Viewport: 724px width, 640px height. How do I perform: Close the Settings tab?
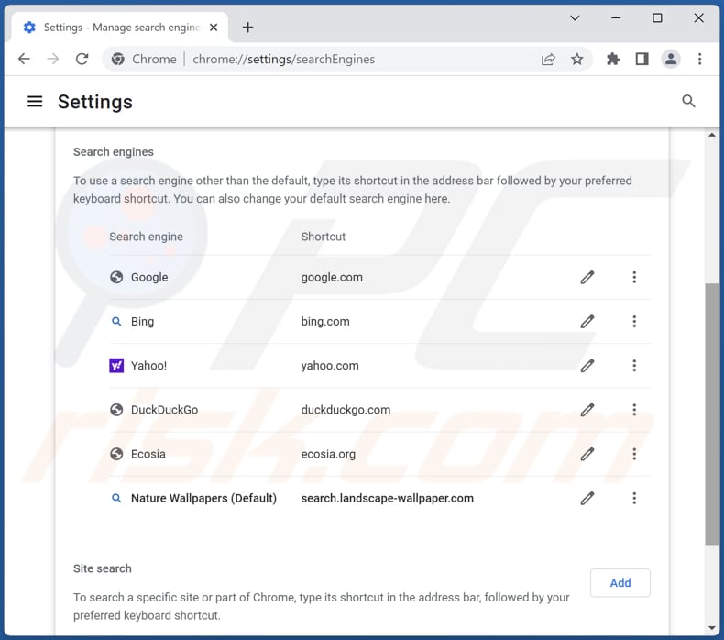[214, 28]
